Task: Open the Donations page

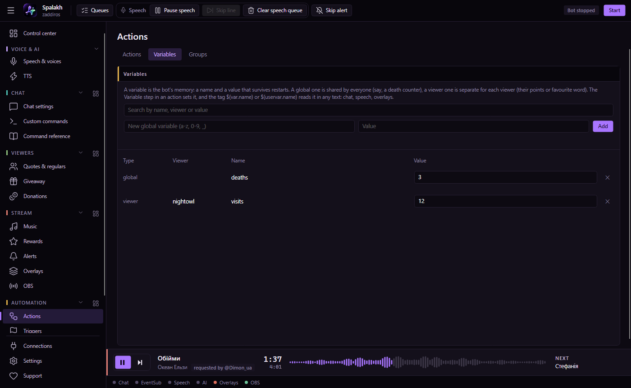Action: pyautogui.click(x=53, y=196)
